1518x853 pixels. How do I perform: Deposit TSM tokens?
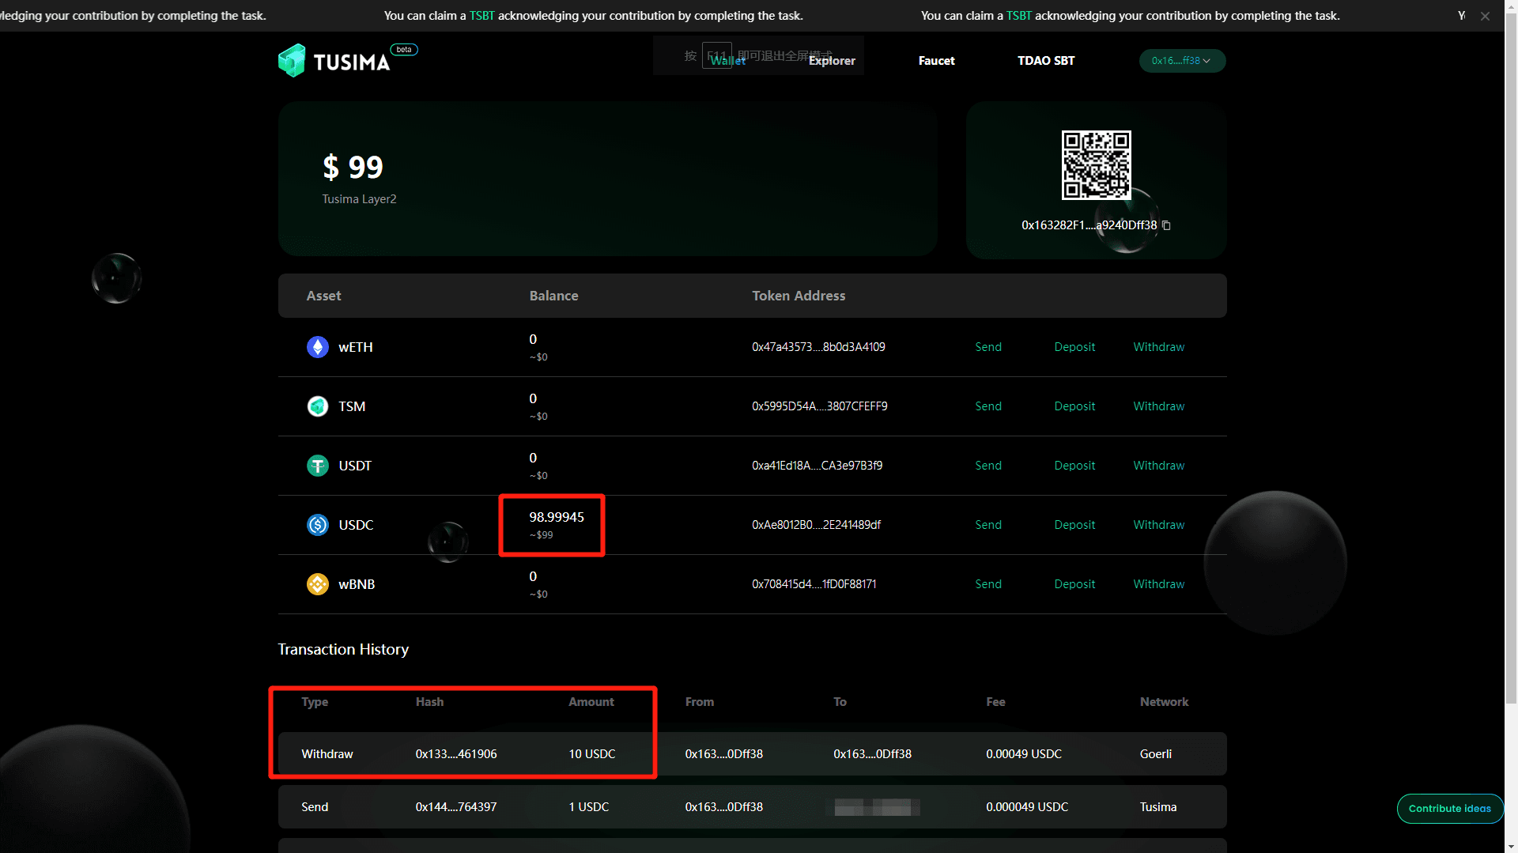1074,406
